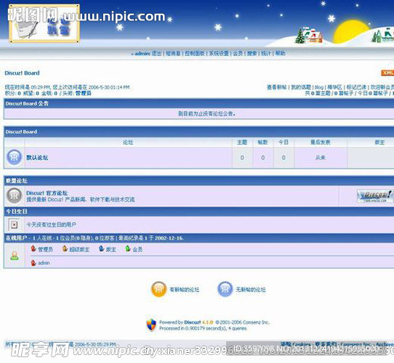Click the blue 版主 legend icon

pyautogui.click(x=101, y=249)
